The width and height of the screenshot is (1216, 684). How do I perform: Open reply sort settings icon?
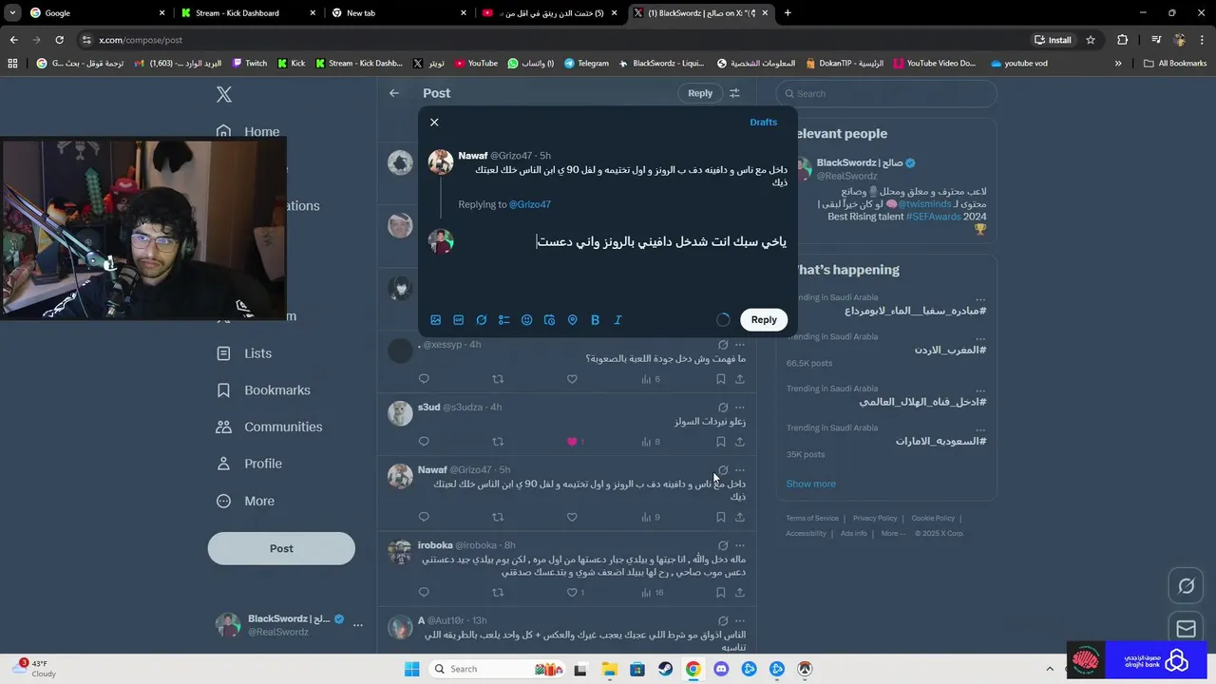pos(734,93)
